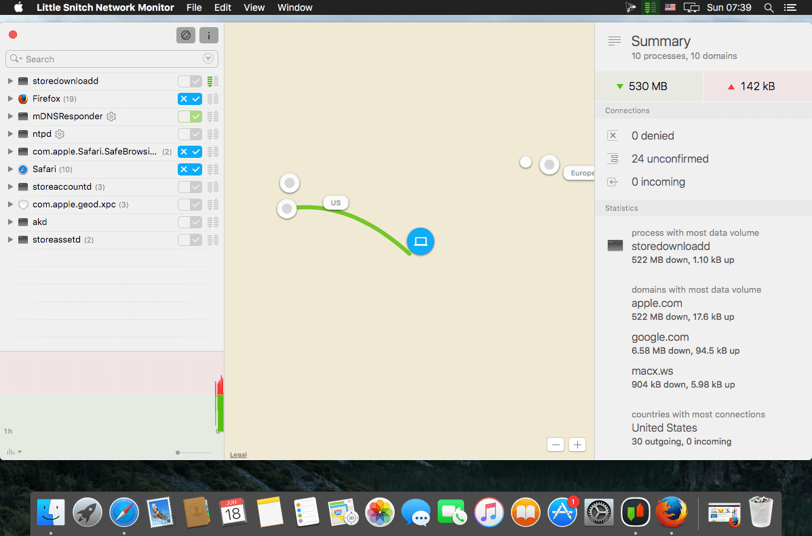The image size is (812, 536).
Task: Open the View menu
Action: pyautogui.click(x=254, y=7)
